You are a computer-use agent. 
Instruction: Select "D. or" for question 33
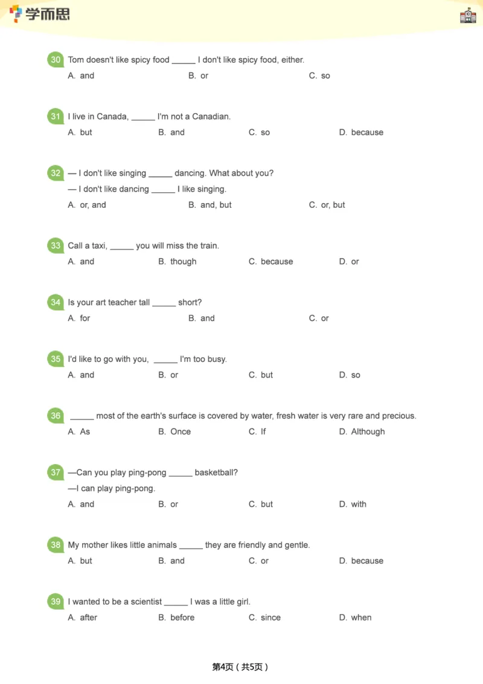tap(349, 262)
